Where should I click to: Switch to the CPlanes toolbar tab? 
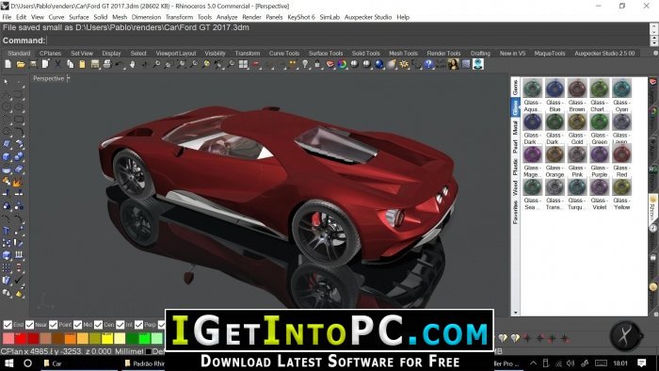point(50,54)
